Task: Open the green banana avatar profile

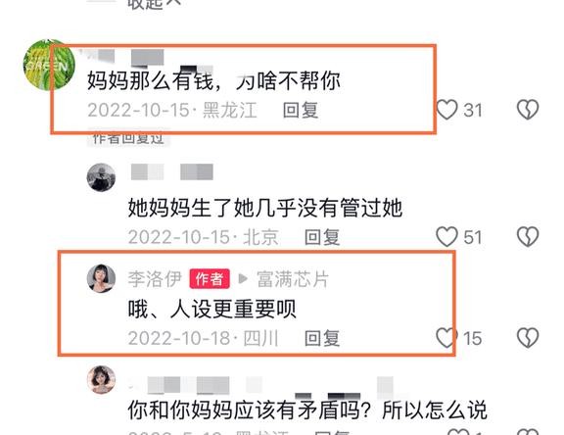Action: 49,65
